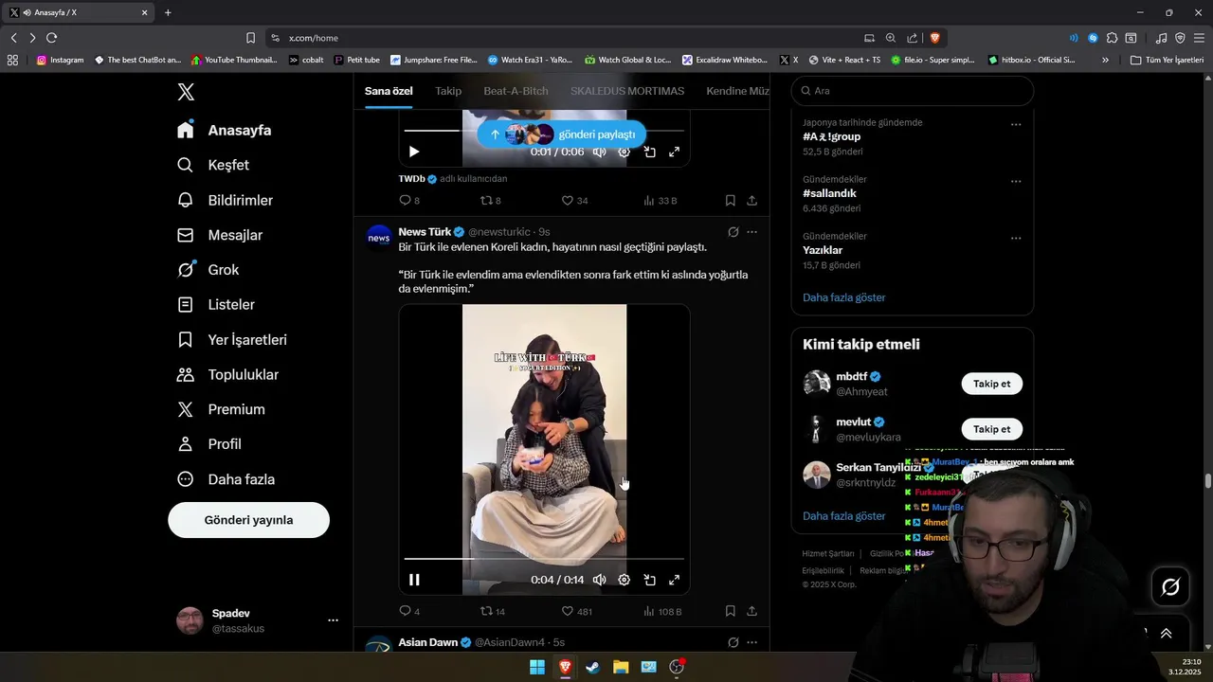Open Listeler from the sidebar
Image resolution: width=1213 pixels, height=682 pixels.
click(215, 304)
